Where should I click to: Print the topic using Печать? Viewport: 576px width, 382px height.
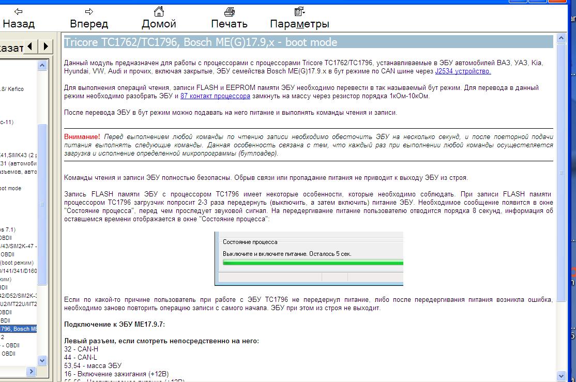(x=229, y=19)
